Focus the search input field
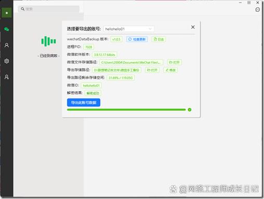Screen dimensions: 264x199 pyautogui.click(x=48, y=9)
